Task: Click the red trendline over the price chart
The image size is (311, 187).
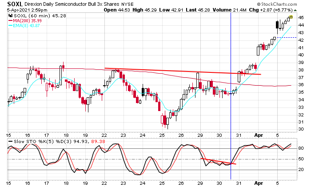Action: 183,71
